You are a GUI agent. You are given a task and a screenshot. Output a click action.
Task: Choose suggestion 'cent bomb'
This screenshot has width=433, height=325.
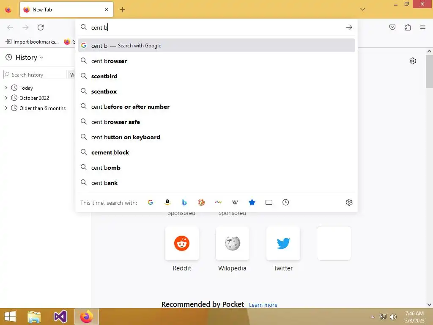[216, 168]
